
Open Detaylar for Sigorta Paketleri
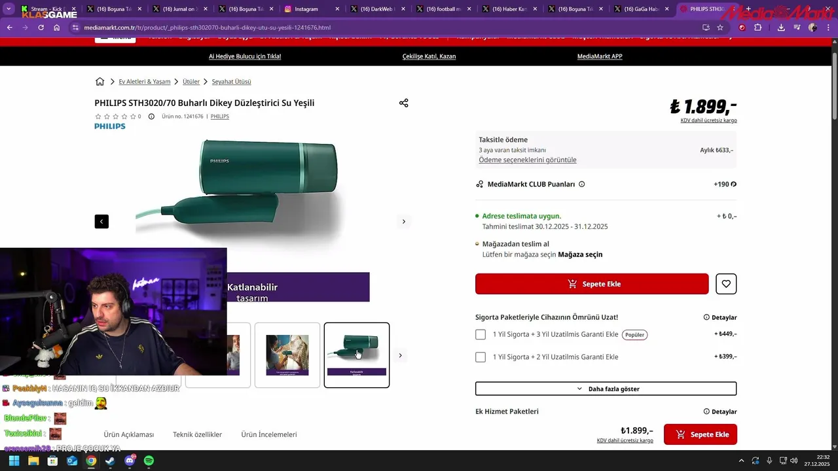pos(720,317)
